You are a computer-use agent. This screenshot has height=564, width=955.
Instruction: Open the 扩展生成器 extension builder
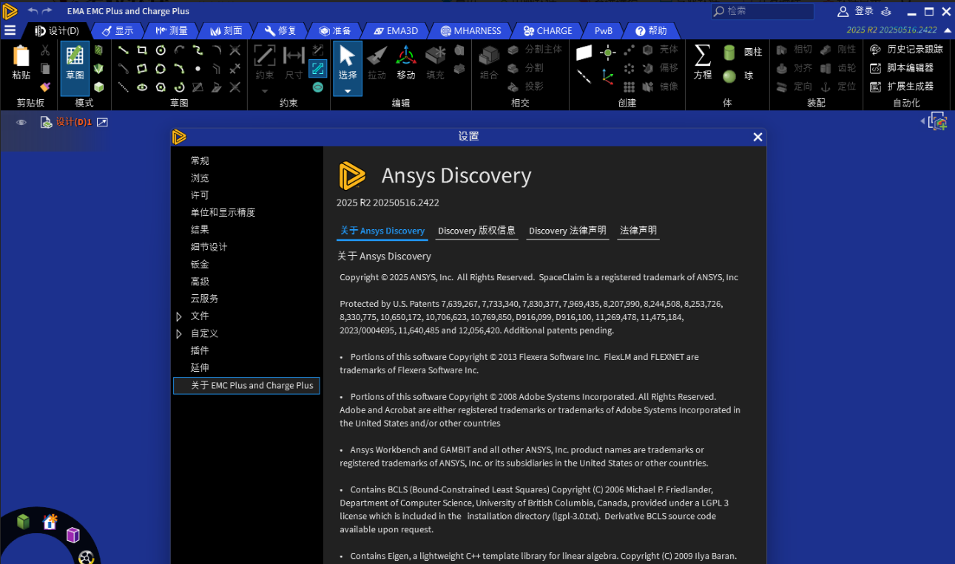[x=902, y=86]
